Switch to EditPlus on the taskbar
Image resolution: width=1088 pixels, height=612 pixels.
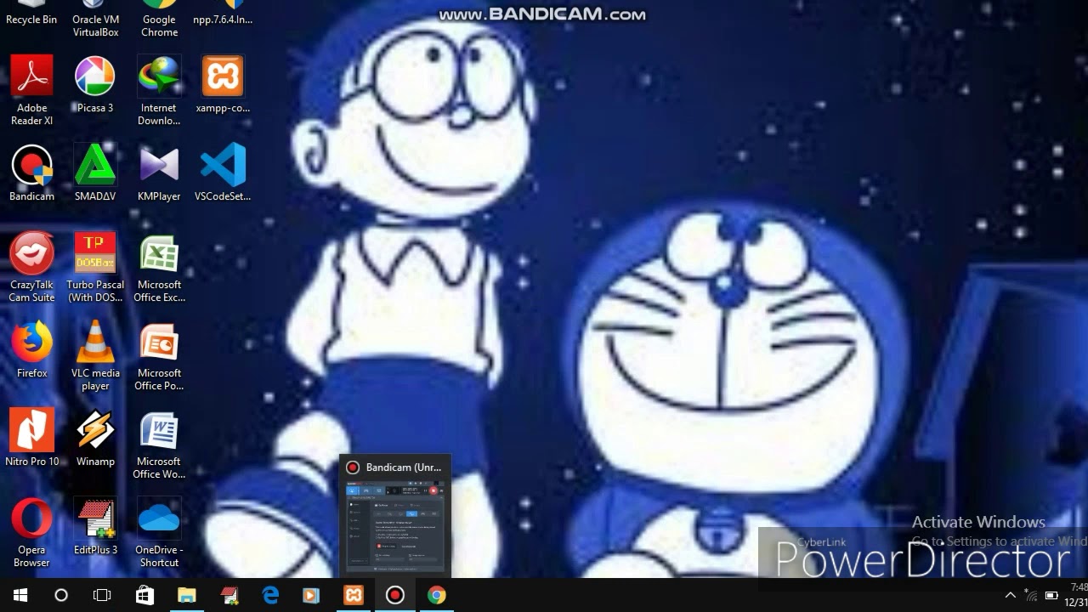[228, 595]
